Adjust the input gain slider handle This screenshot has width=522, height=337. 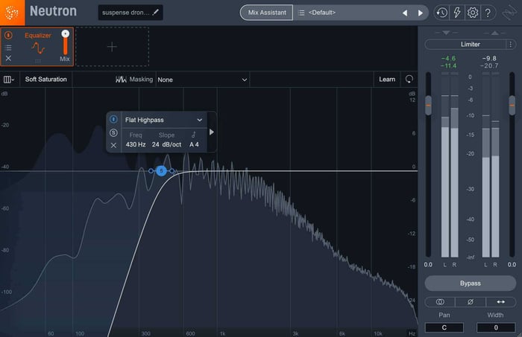pyautogui.click(x=428, y=105)
